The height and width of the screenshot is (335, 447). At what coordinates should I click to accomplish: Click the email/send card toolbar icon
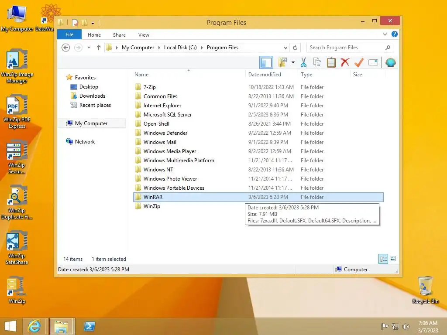[x=373, y=62]
